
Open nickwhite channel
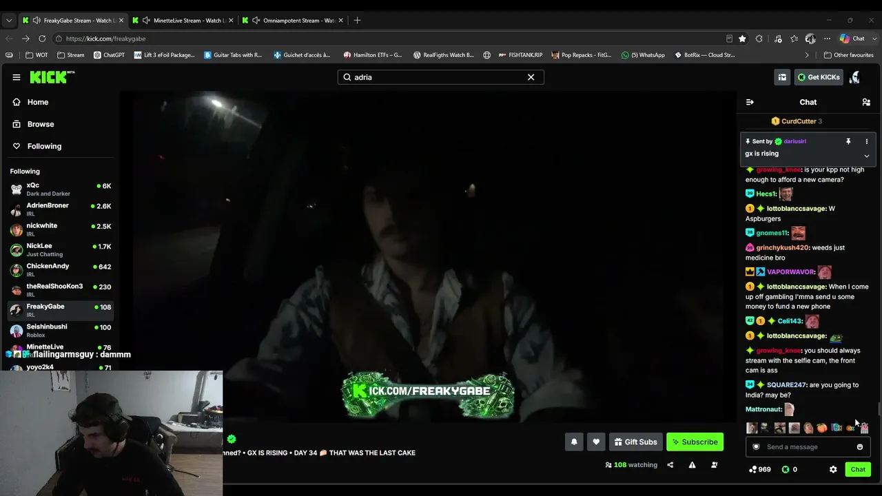tap(61, 229)
